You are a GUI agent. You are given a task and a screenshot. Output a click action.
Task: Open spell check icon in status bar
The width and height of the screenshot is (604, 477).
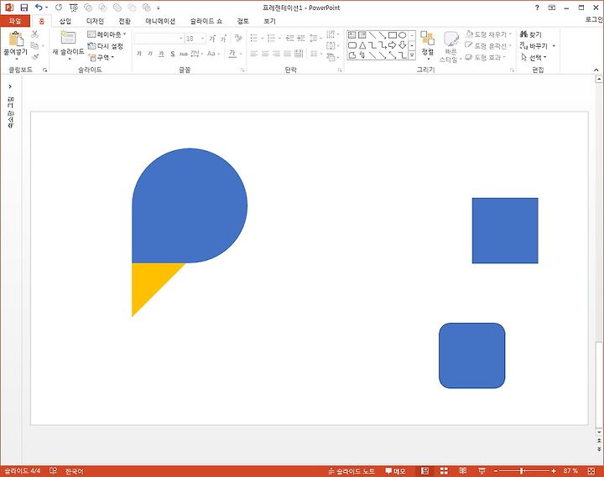pyautogui.click(x=53, y=471)
